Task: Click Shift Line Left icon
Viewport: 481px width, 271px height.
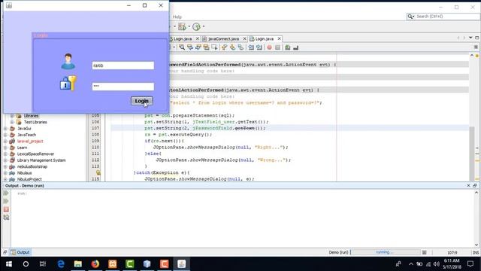Action: click(x=251, y=47)
